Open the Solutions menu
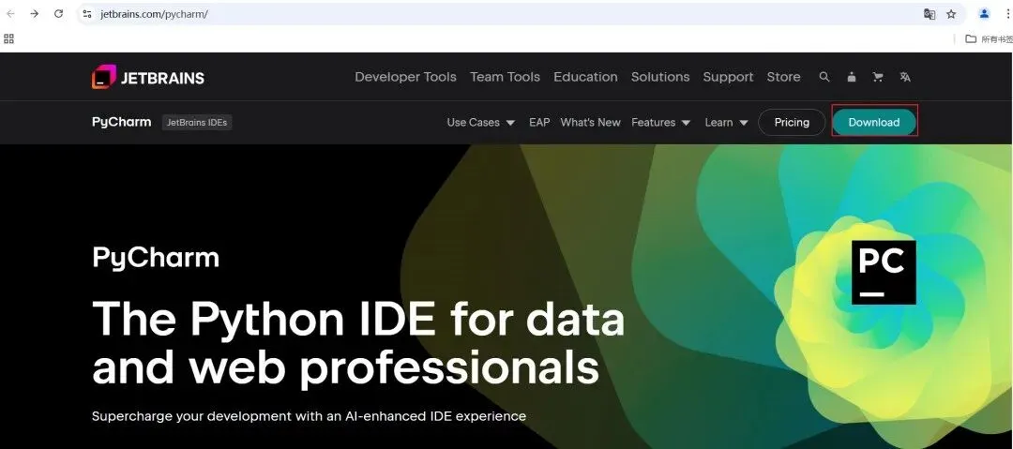Image resolution: width=1013 pixels, height=449 pixels. 660,77
